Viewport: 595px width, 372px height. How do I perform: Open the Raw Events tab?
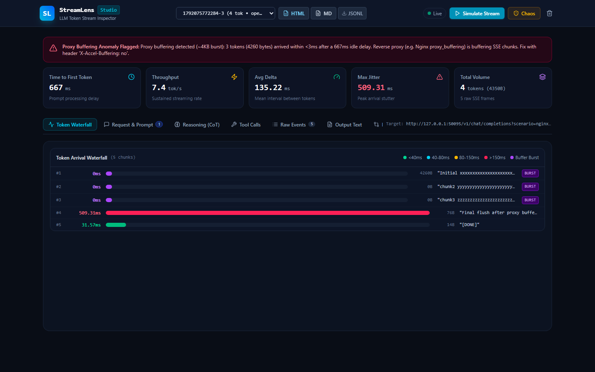click(x=294, y=124)
